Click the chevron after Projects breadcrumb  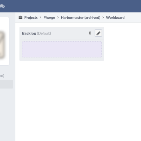tap(41, 18)
